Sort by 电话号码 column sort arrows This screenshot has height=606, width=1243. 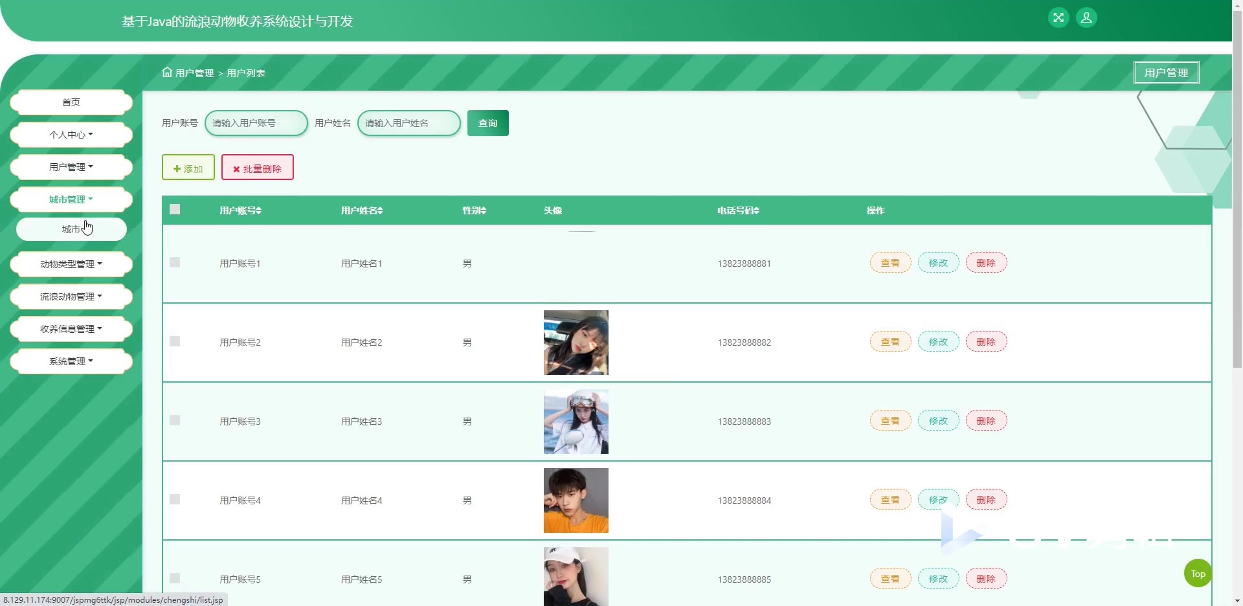756,210
